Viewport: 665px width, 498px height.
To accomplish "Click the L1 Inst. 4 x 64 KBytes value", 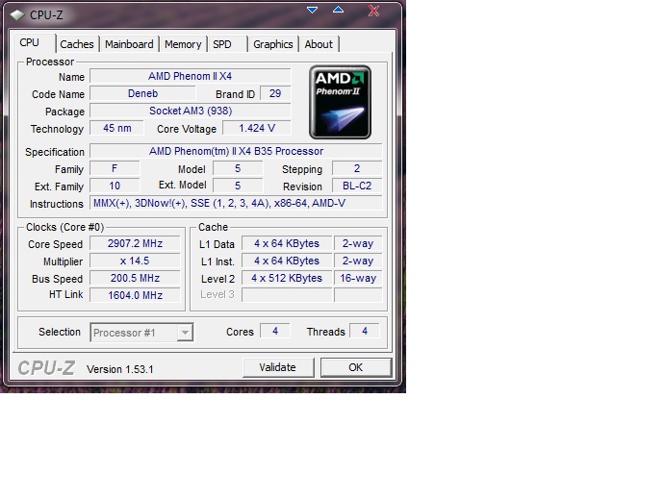I will click(x=287, y=261).
